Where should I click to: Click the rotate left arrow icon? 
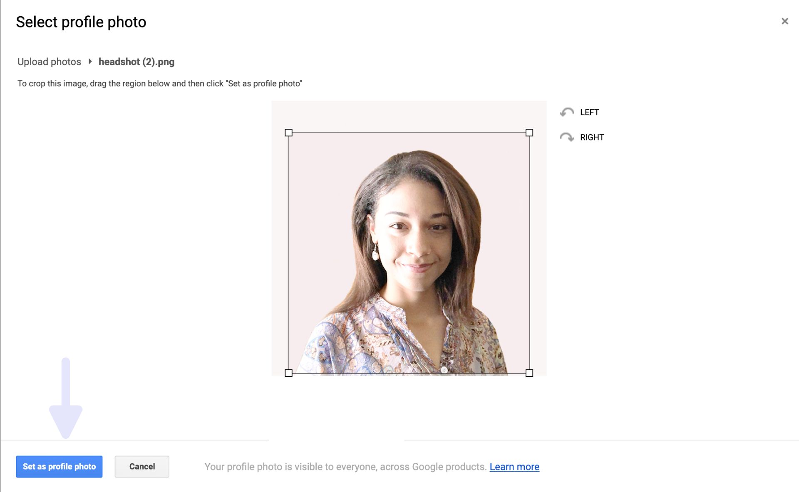point(567,112)
